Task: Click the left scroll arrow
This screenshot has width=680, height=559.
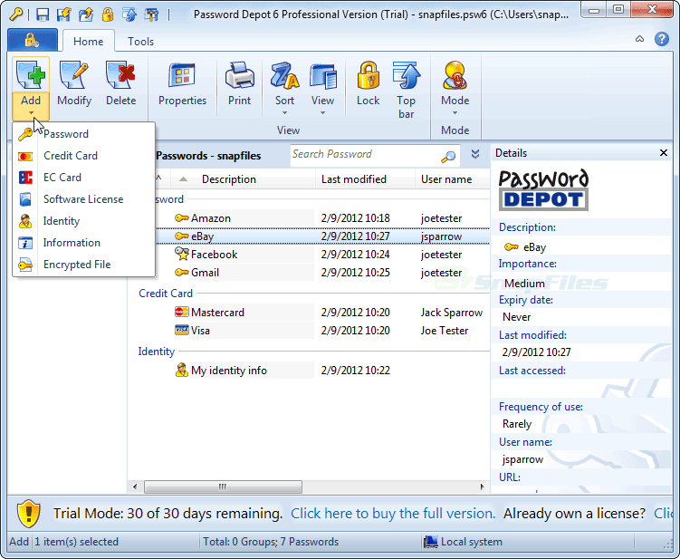Action: [x=135, y=487]
